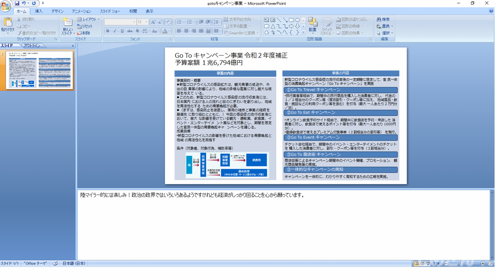Switch to slide sorter view
Viewport: 496px width, 279px height.
click(422, 263)
